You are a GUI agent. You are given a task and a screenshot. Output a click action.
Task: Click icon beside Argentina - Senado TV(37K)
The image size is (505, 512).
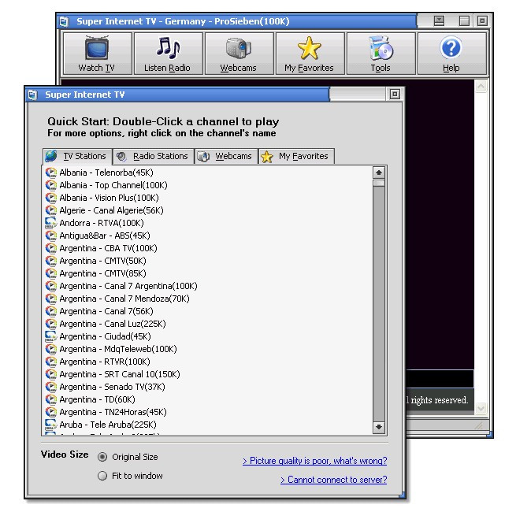51,387
